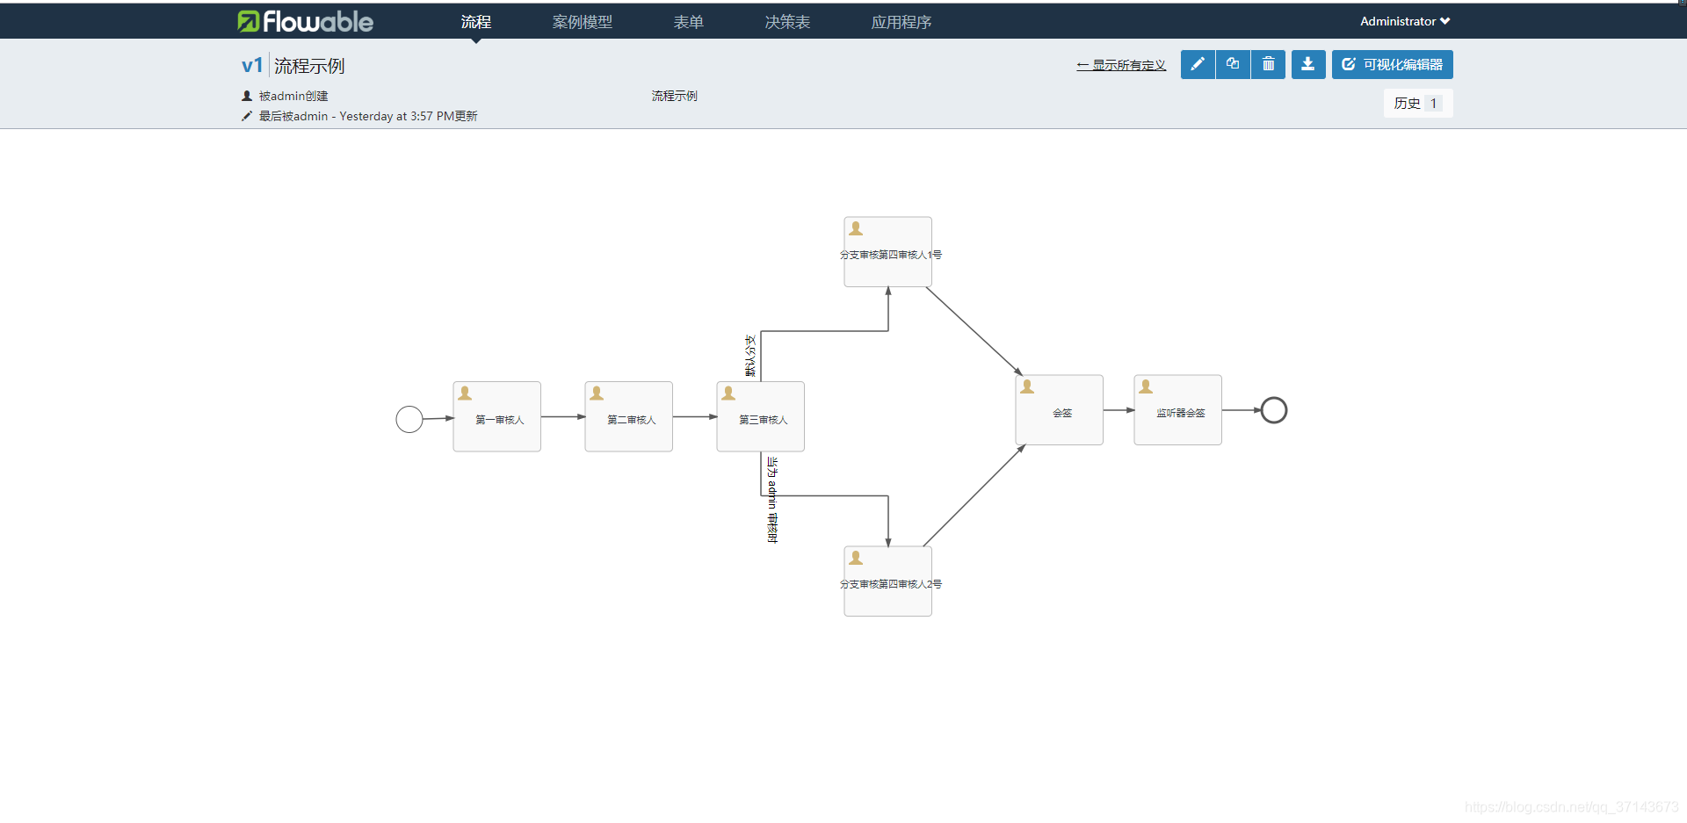Screen dimensions: 1687x823
Task: Click the 显示所有定义 link
Action: coord(1121,65)
